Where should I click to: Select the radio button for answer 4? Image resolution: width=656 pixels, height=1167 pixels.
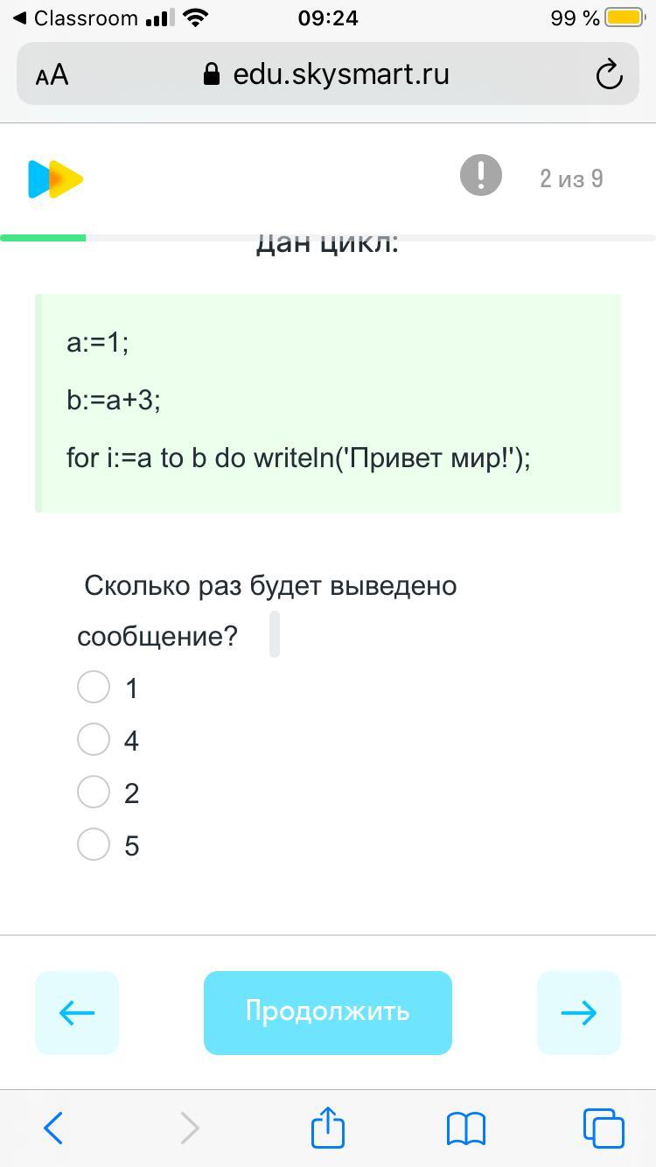pyautogui.click(x=94, y=739)
